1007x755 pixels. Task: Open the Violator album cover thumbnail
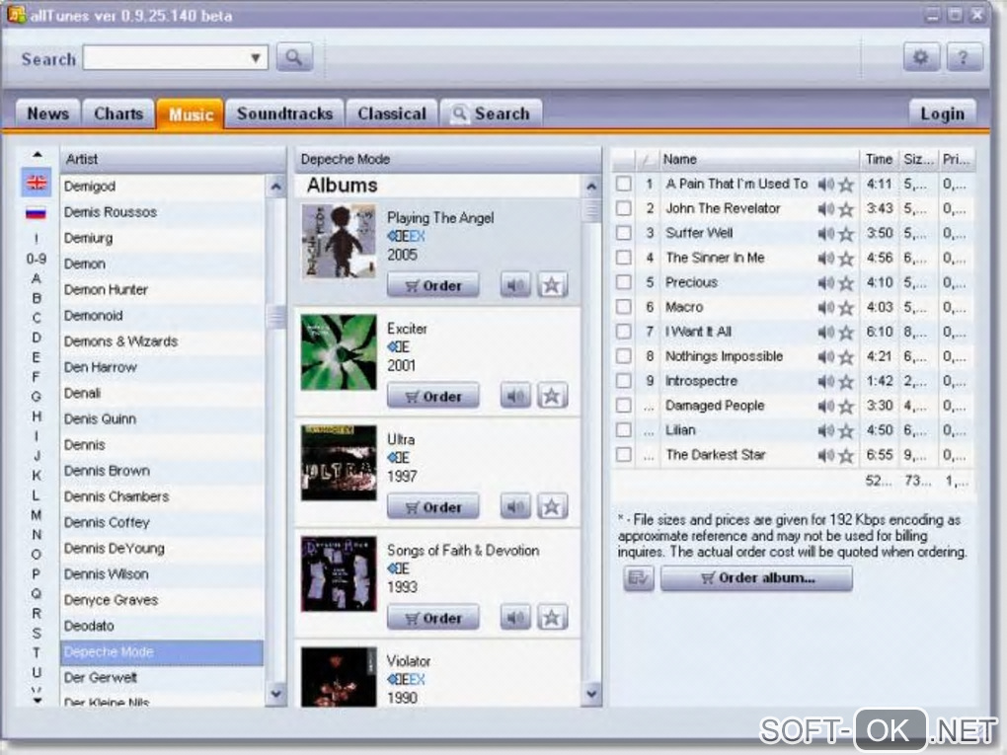[x=339, y=677]
